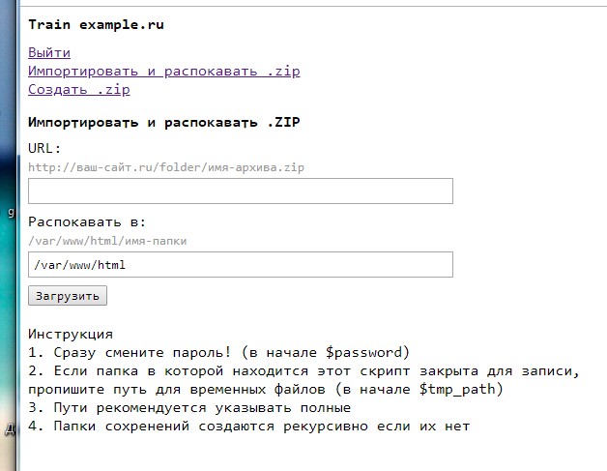Click the gray example URL hint text
The height and width of the screenshot is (471, 607).
(x=166, y=167)
